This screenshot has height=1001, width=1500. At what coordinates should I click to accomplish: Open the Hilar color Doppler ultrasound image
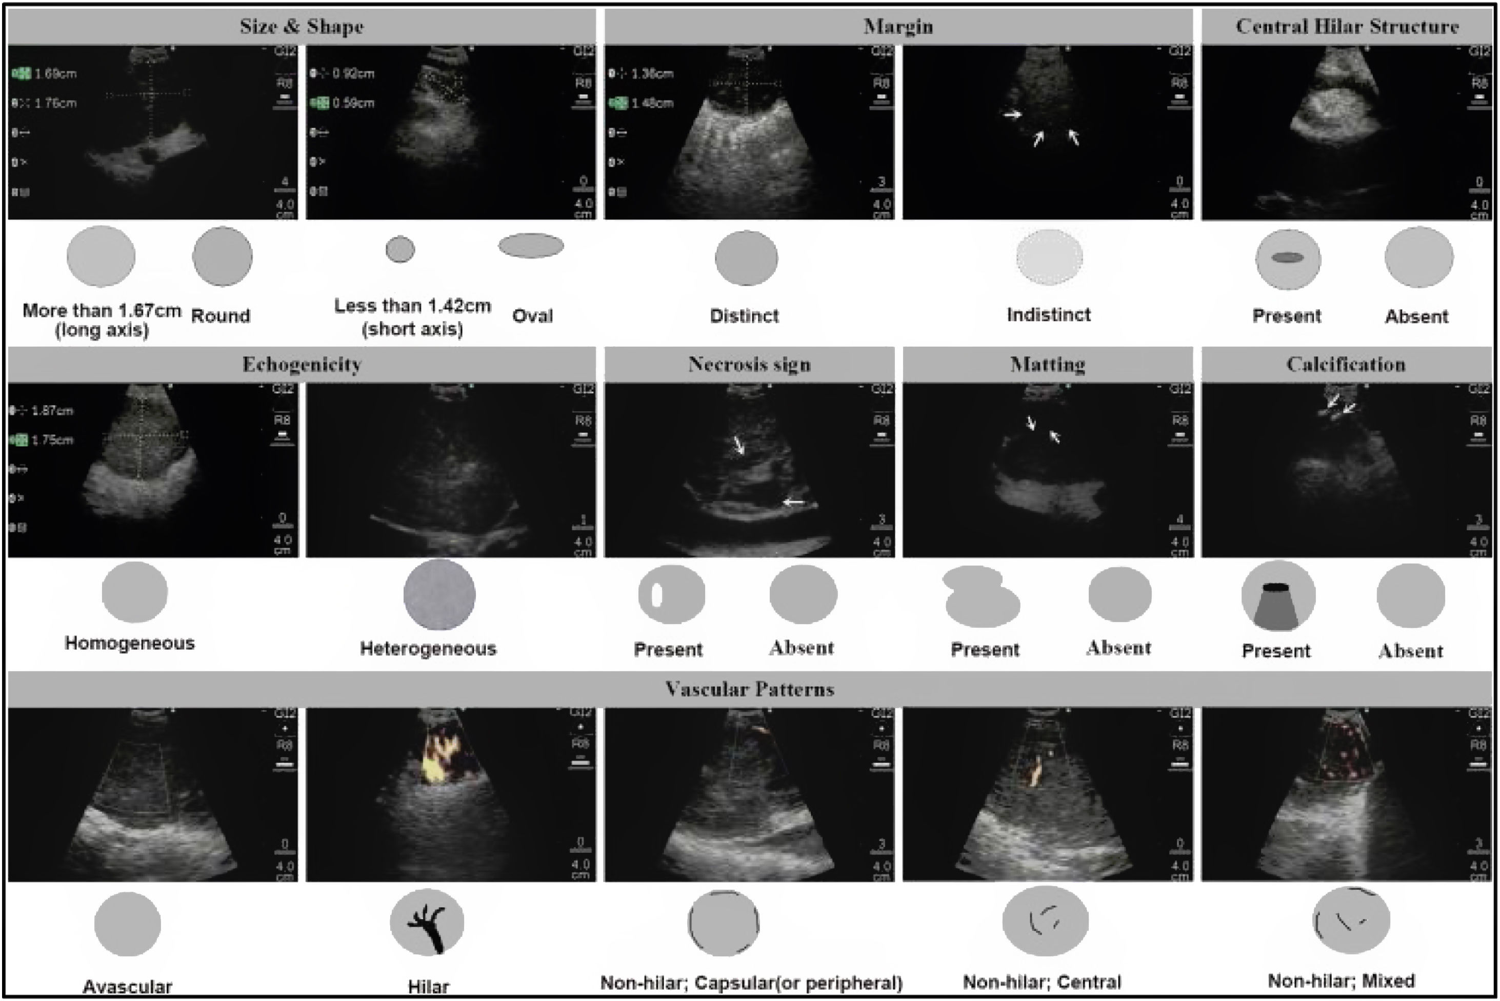(450, 794)
